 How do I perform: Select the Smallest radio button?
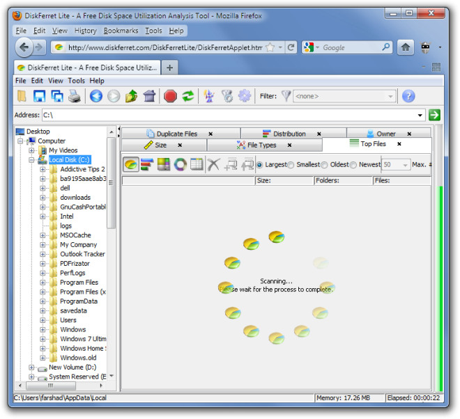(291, 165)
